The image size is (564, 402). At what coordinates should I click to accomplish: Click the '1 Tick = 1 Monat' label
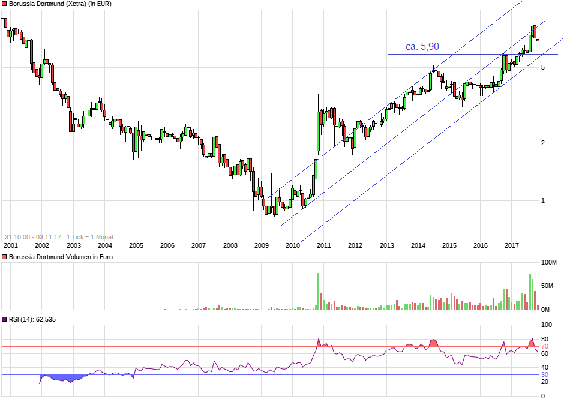[x=90, y=237]
